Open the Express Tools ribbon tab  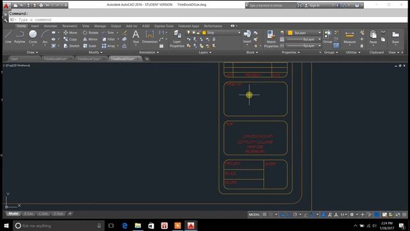pyautogui.click(x=164, y=26)
